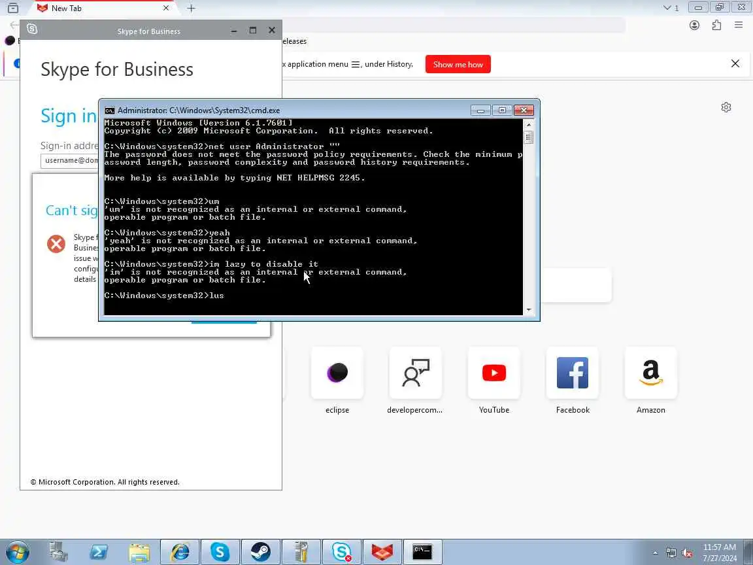Click 'net user Administrator' command line
The height and width of the screenshot is (565, 753).
pos(222,146)
